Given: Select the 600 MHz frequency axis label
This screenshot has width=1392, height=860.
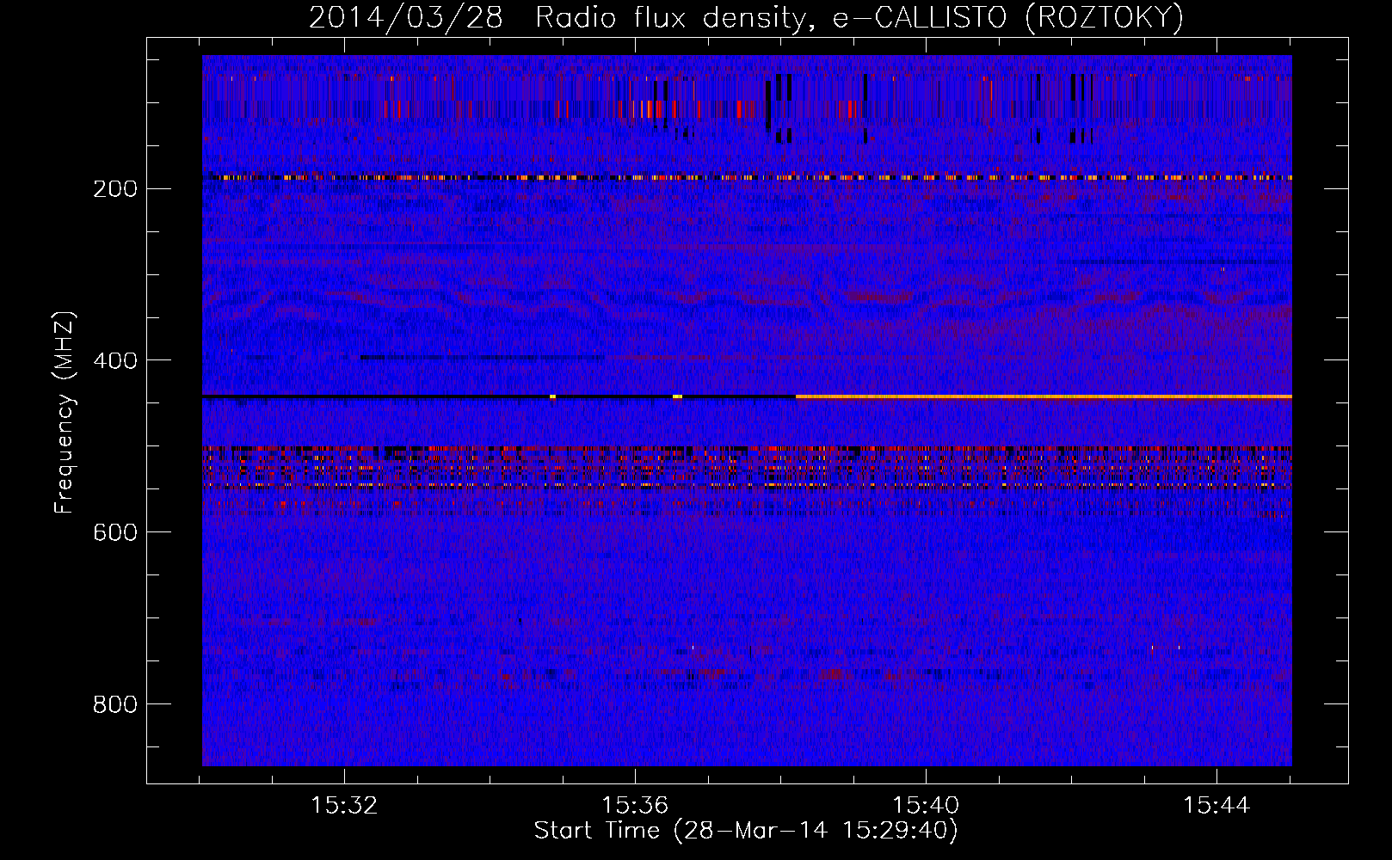Looking at the screenshot, I should point(114,532).
